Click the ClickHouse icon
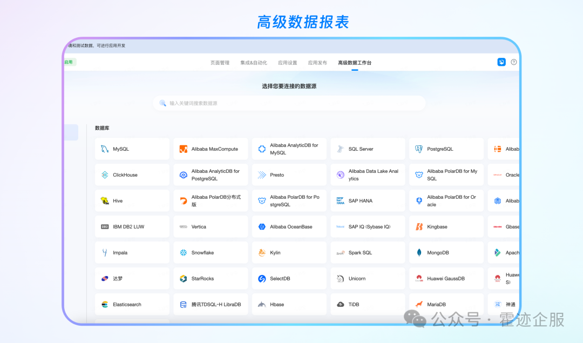The image size is (583, 343). tap(105, 175)
